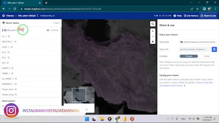Show info for the HASC_1 field
The image size is (219, 123).
(x=12, y=47)
